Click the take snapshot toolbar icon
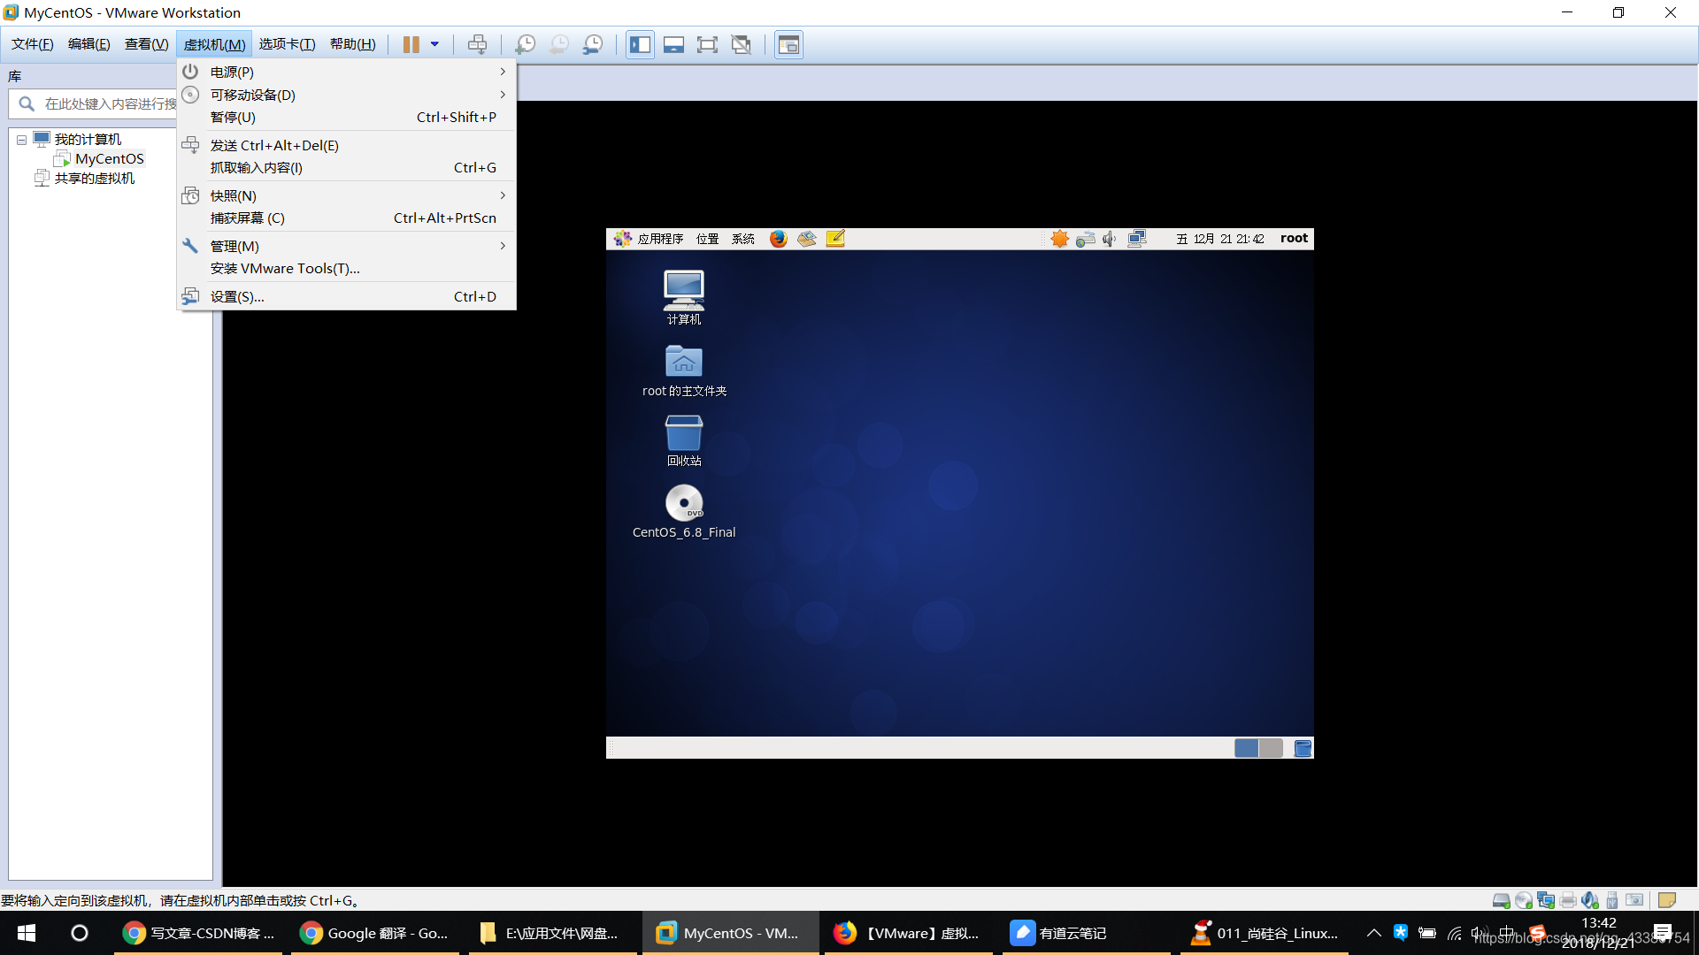Screen dimensions: 1699x955 pos(525,44)
